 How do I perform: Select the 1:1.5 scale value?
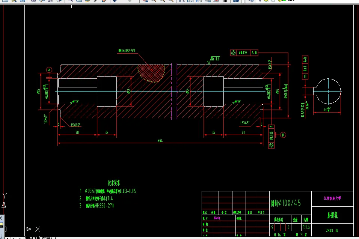point(306,227)
